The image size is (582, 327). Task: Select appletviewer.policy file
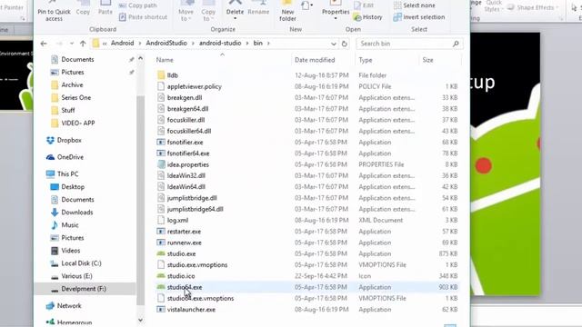pyautogui.click(x=194, y=86)
